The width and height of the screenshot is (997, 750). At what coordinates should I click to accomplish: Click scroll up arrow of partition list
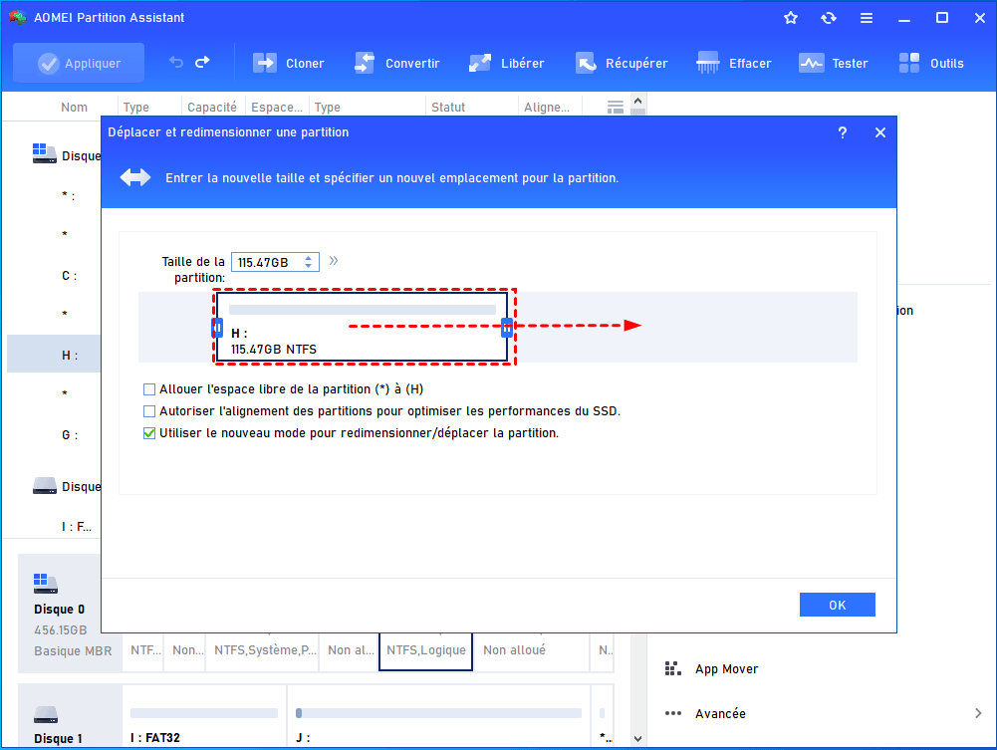(x=637, y=101)
